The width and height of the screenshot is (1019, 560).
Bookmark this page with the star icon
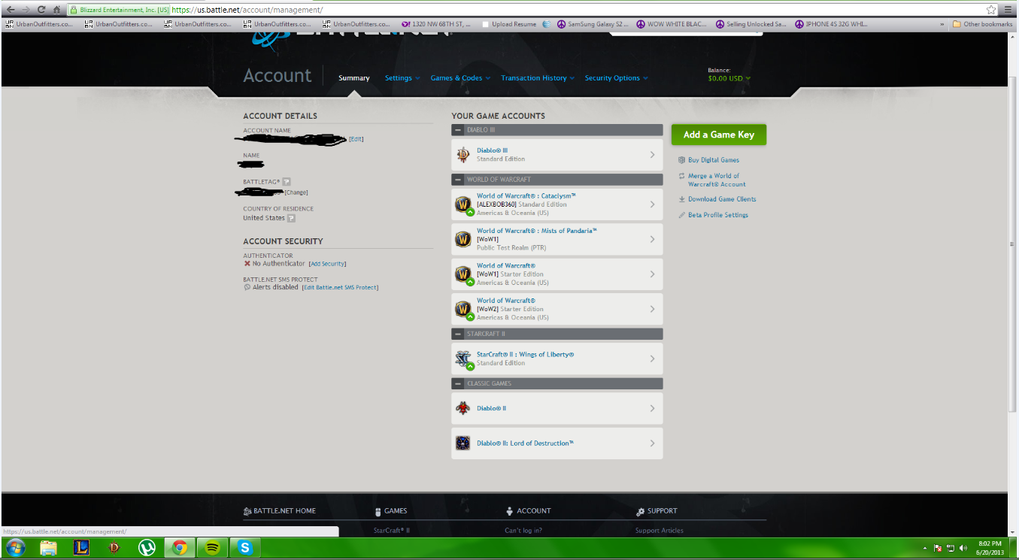tap(991, 10)
